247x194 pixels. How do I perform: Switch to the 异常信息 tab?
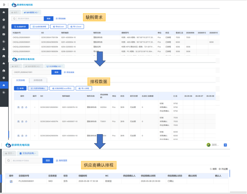pyautogui.click(x=38, y=80)
